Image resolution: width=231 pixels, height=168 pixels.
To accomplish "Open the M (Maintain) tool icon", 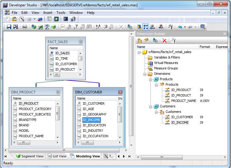I will (56, 19).
